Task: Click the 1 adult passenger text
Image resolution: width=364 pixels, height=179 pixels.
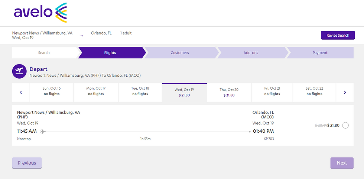Action: click(x=126, y=33)
